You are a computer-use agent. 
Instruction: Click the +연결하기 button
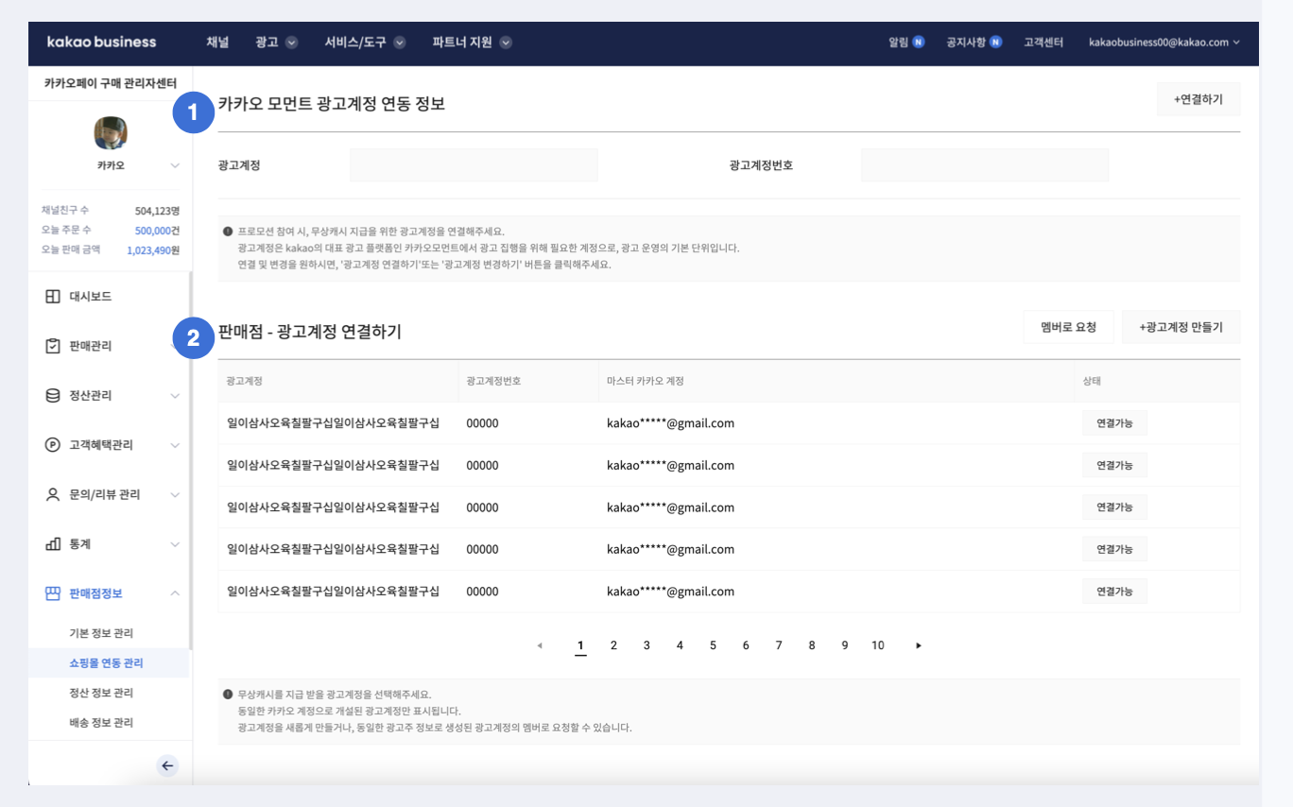pos(1198,99)
